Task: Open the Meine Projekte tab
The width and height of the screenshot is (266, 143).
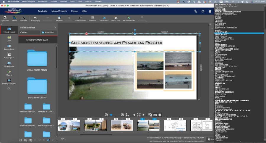Action: (59, 11)
